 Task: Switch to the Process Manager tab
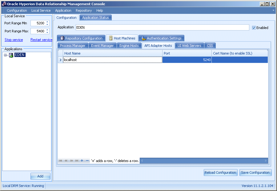coord(73,46)
